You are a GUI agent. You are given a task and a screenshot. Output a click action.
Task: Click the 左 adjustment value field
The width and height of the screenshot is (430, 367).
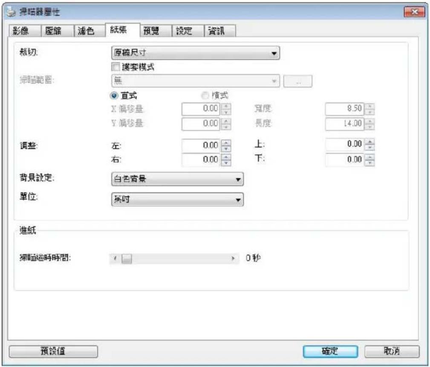[201, 146]
